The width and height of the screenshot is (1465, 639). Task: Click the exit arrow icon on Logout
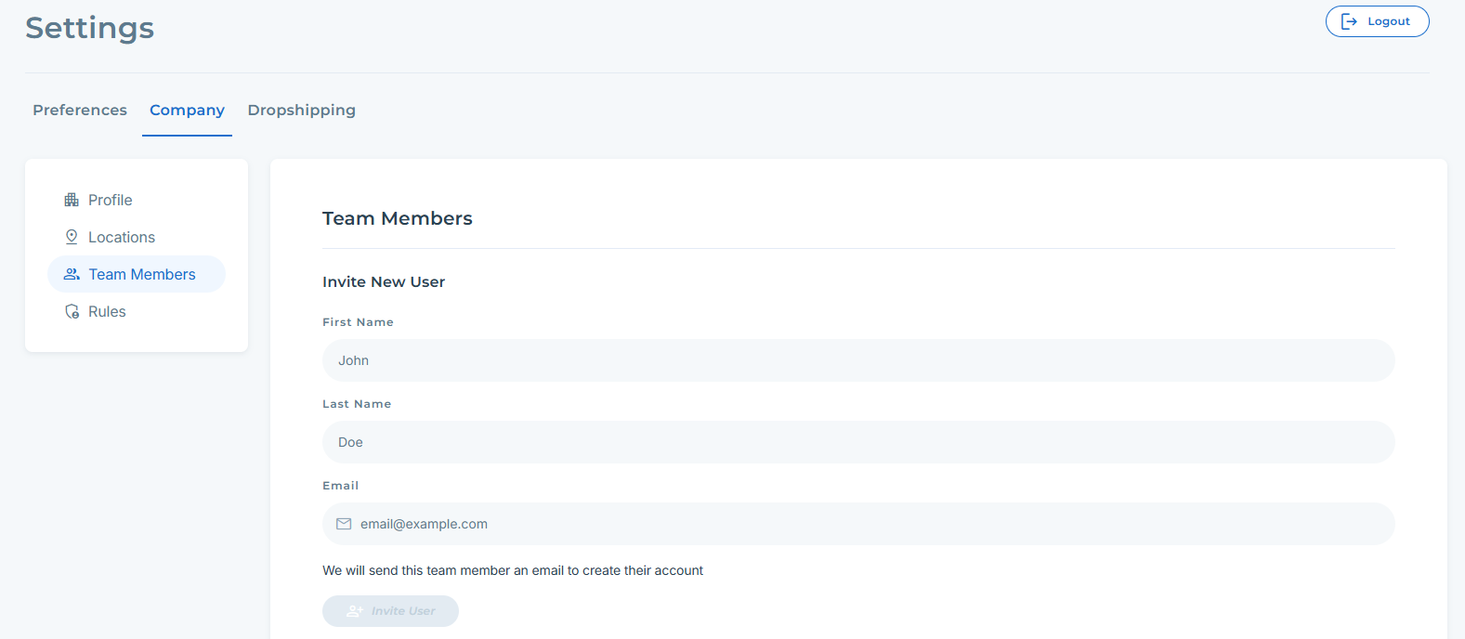(x=1350, y=21)
